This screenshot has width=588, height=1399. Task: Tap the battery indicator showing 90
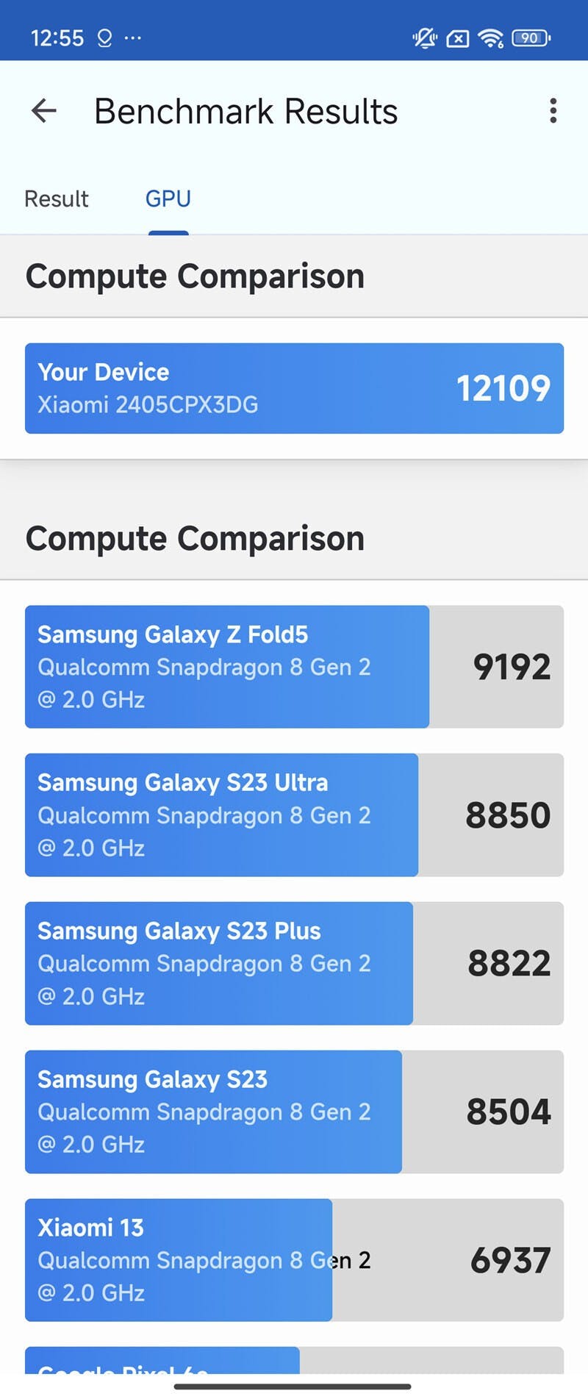[531, 37]
